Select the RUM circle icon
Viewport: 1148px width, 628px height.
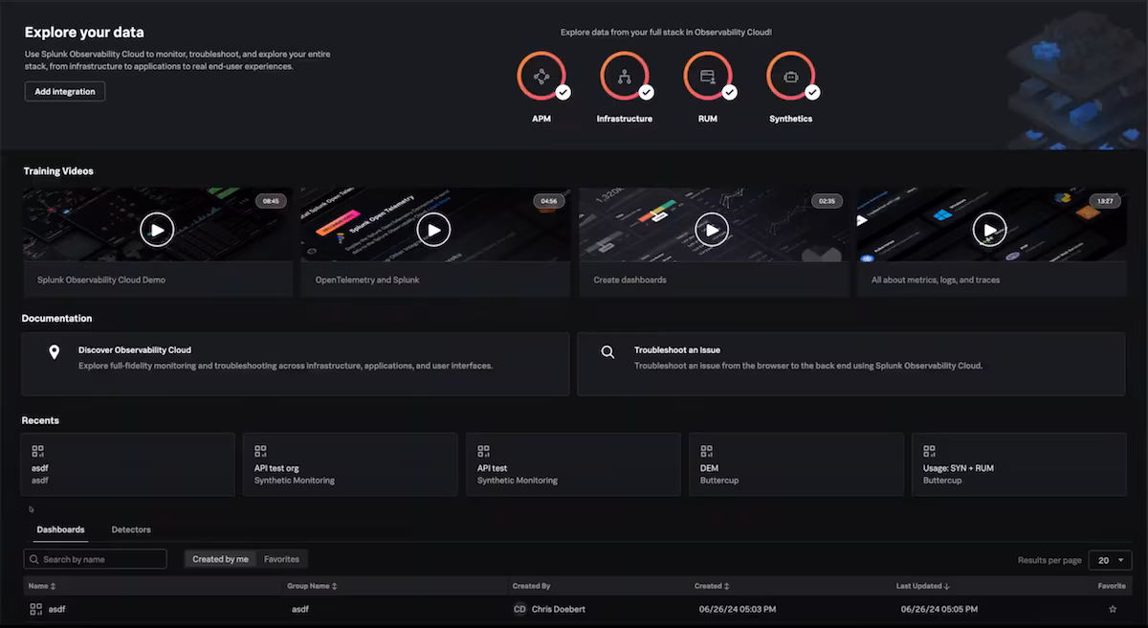coord(707,77)
